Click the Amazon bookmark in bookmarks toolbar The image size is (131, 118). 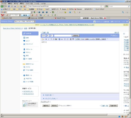pos(63,9)
